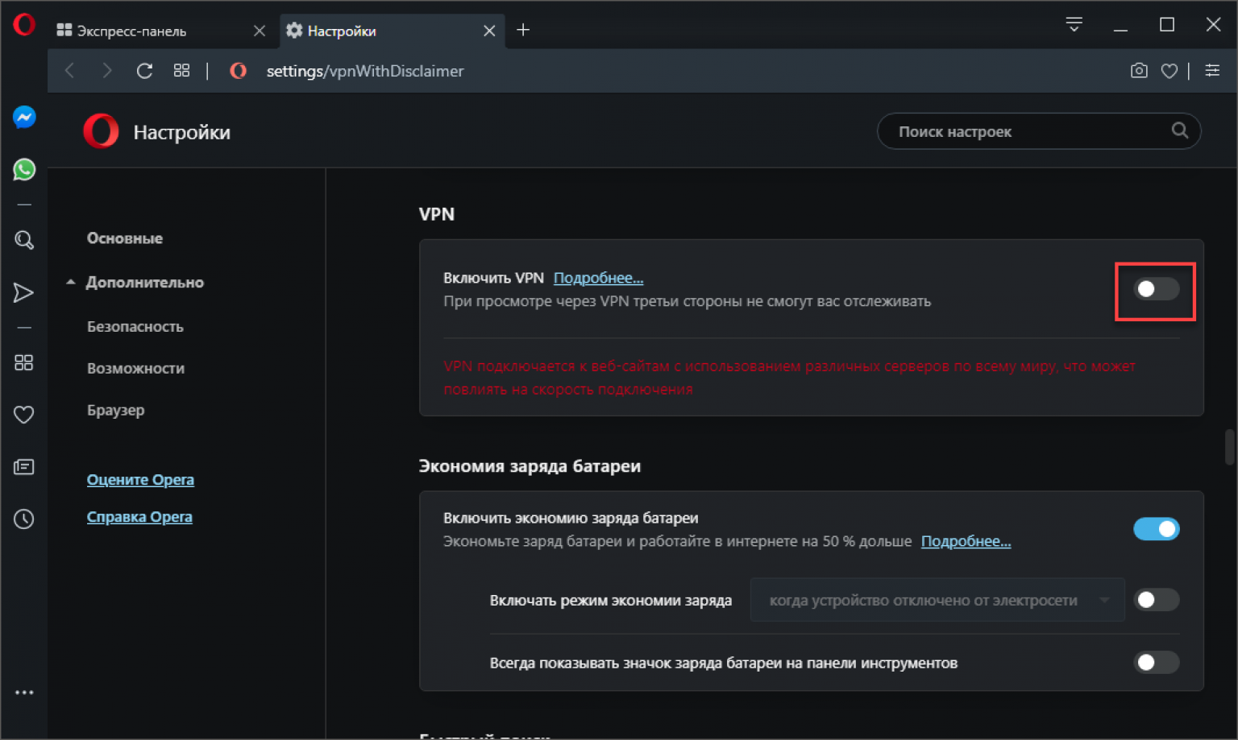Screen dimensions: 1238x740
Task: Toggle automatic battery saver mode switch
Action: pyautogui.click(x=1157, y=600)
